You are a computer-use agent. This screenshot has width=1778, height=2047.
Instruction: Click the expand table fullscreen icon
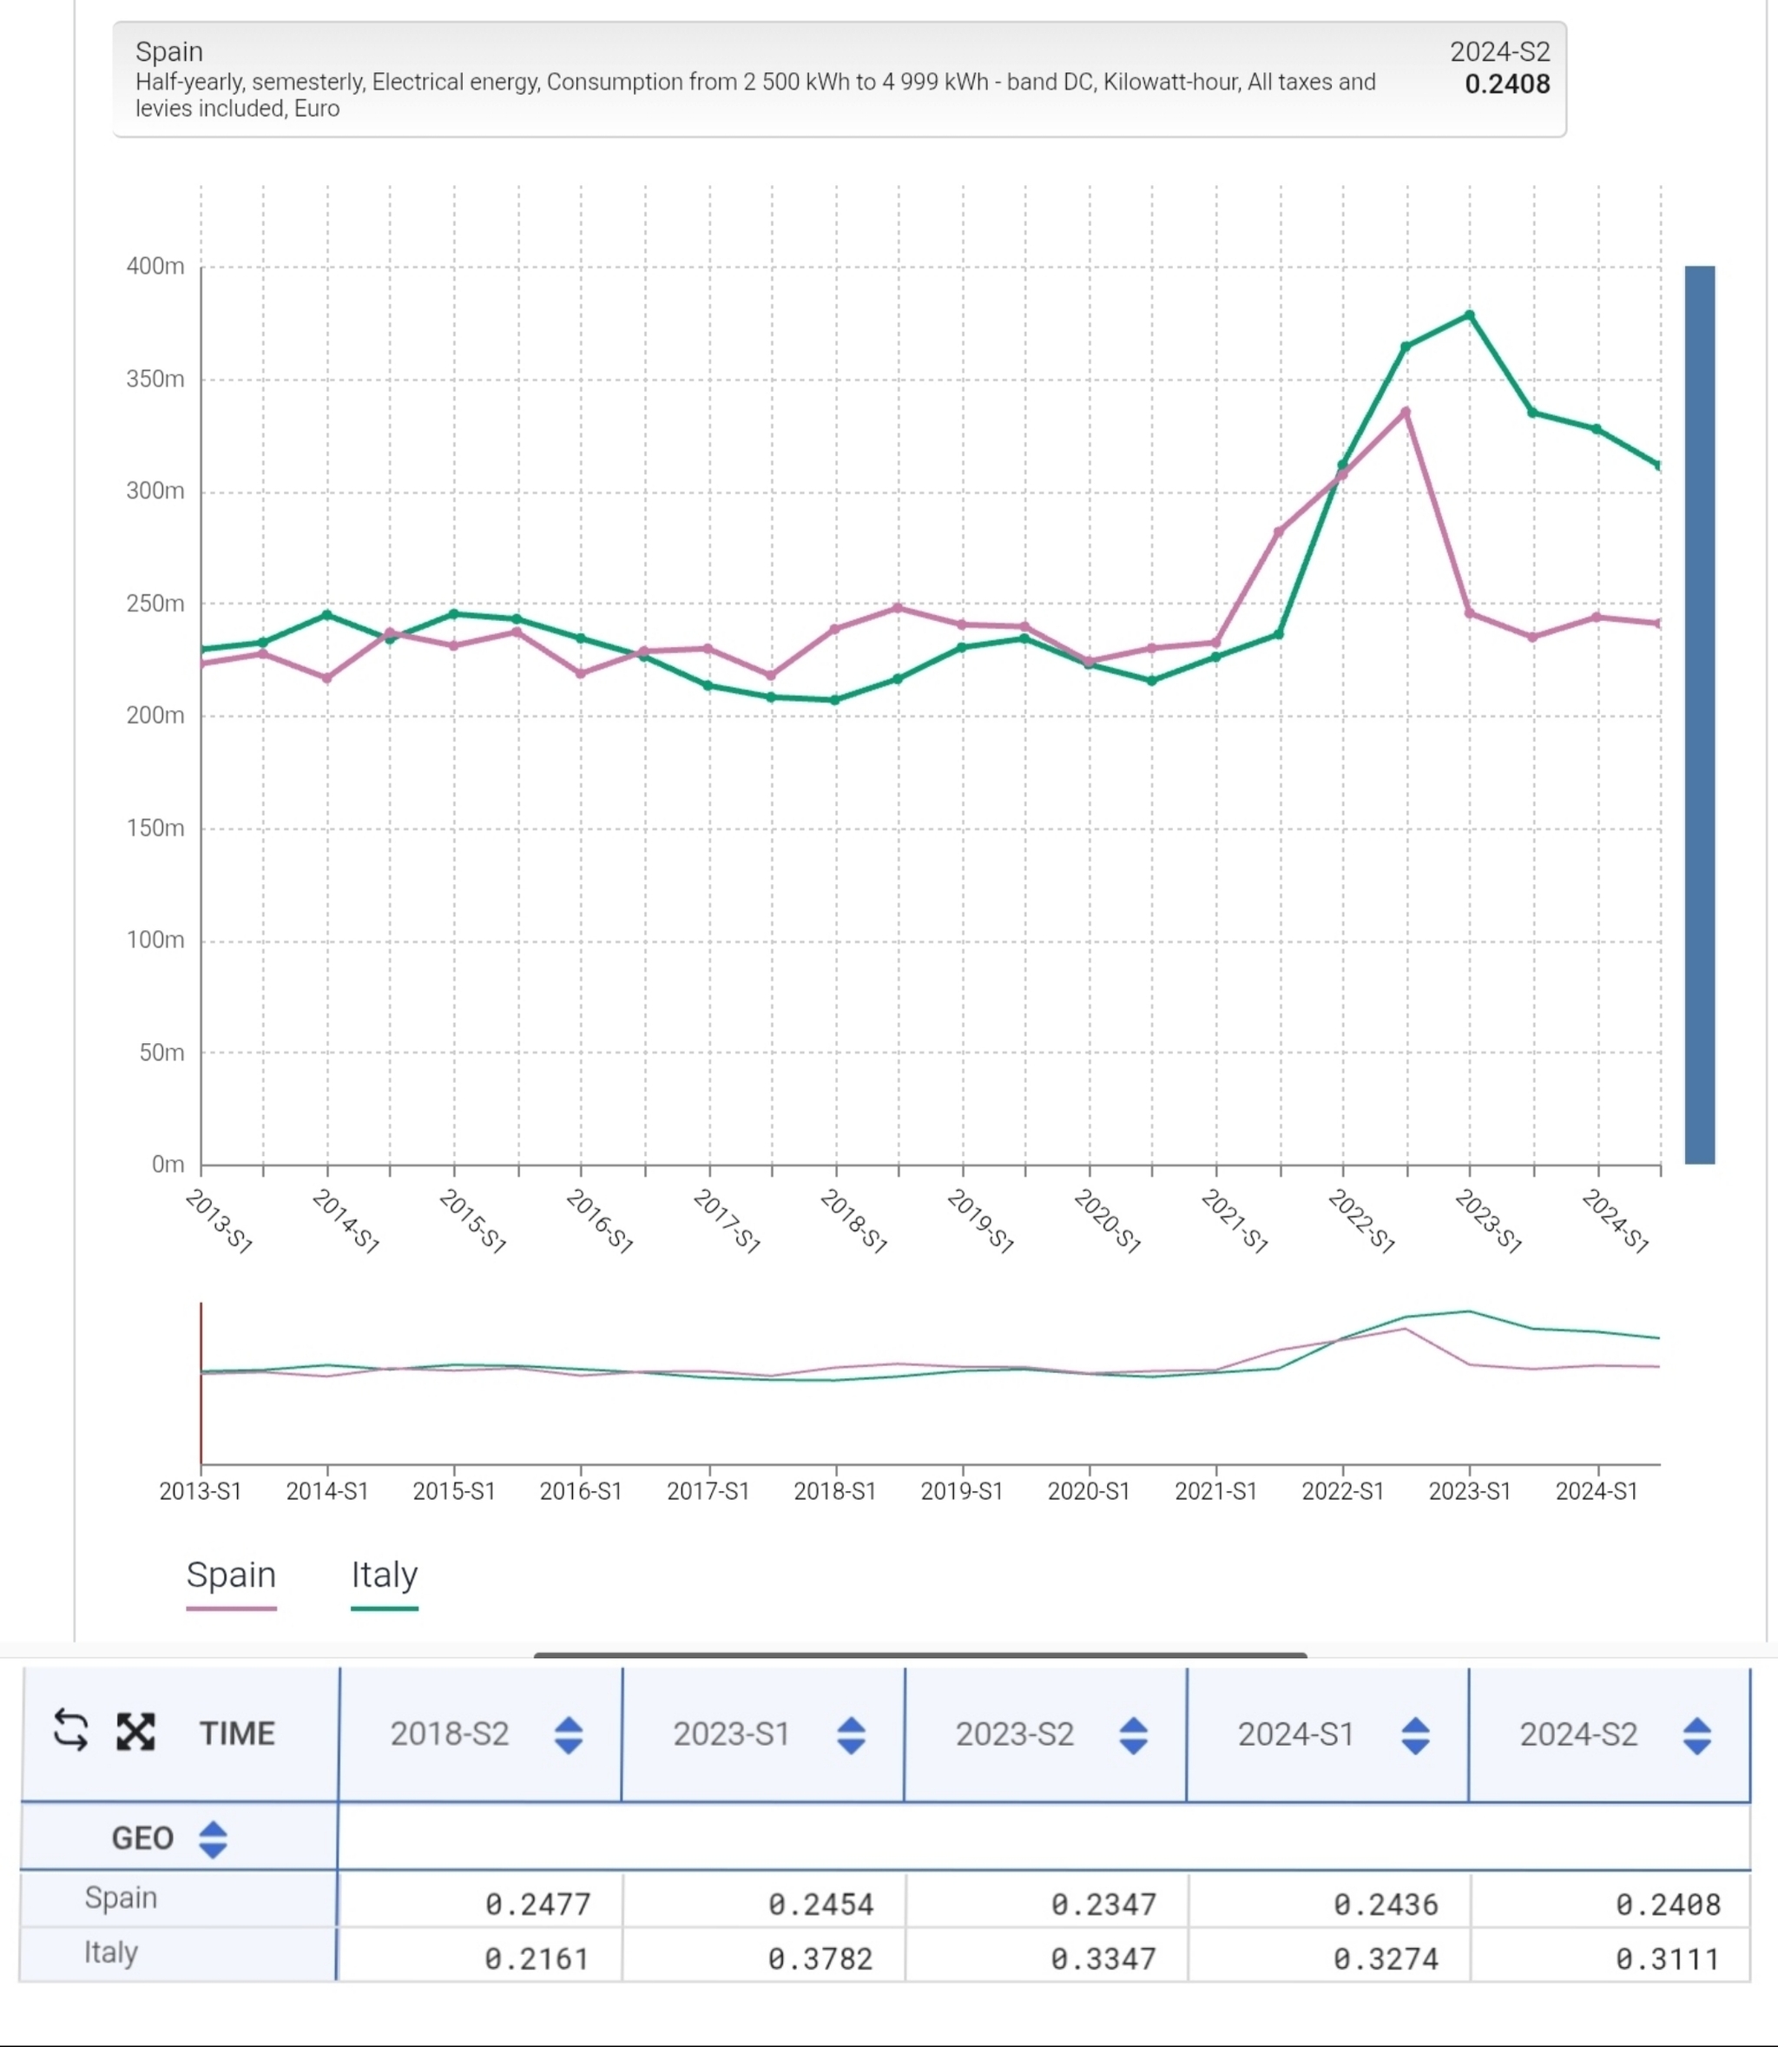coord(136,1732)
